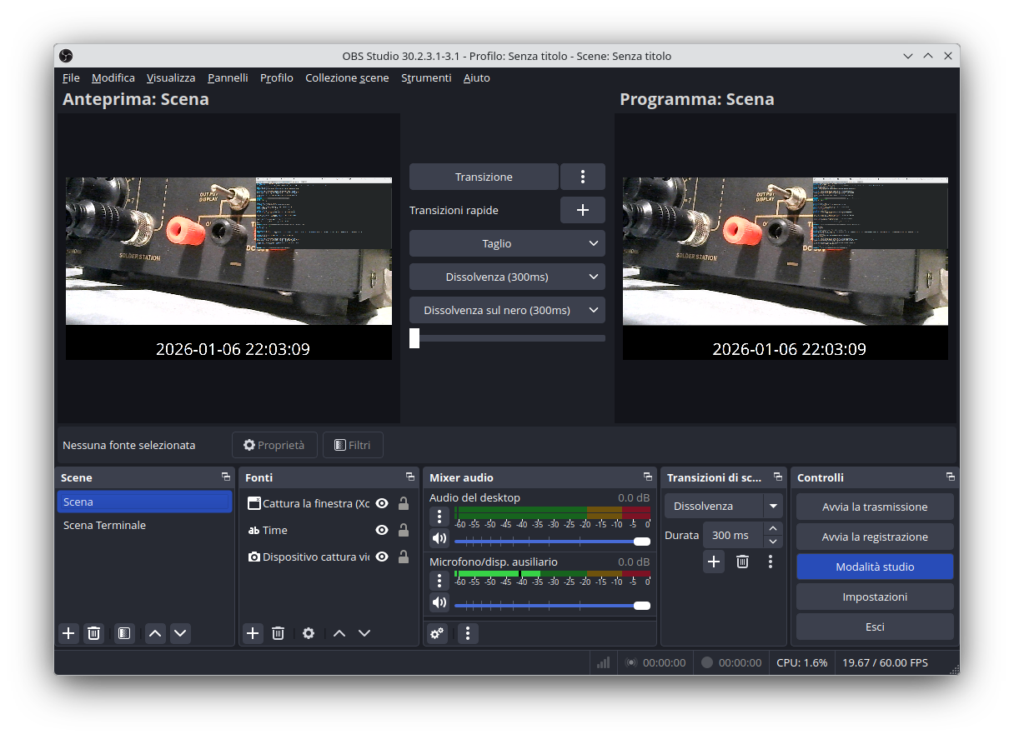
Task: Expand the Taglio quick transition dropdown
Action: pyautogui.click(x=594, y=243)
